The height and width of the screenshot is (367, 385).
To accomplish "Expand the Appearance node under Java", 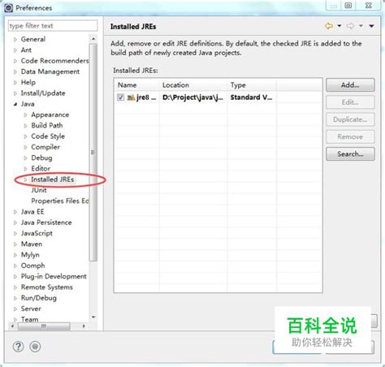I will (25, 115).
